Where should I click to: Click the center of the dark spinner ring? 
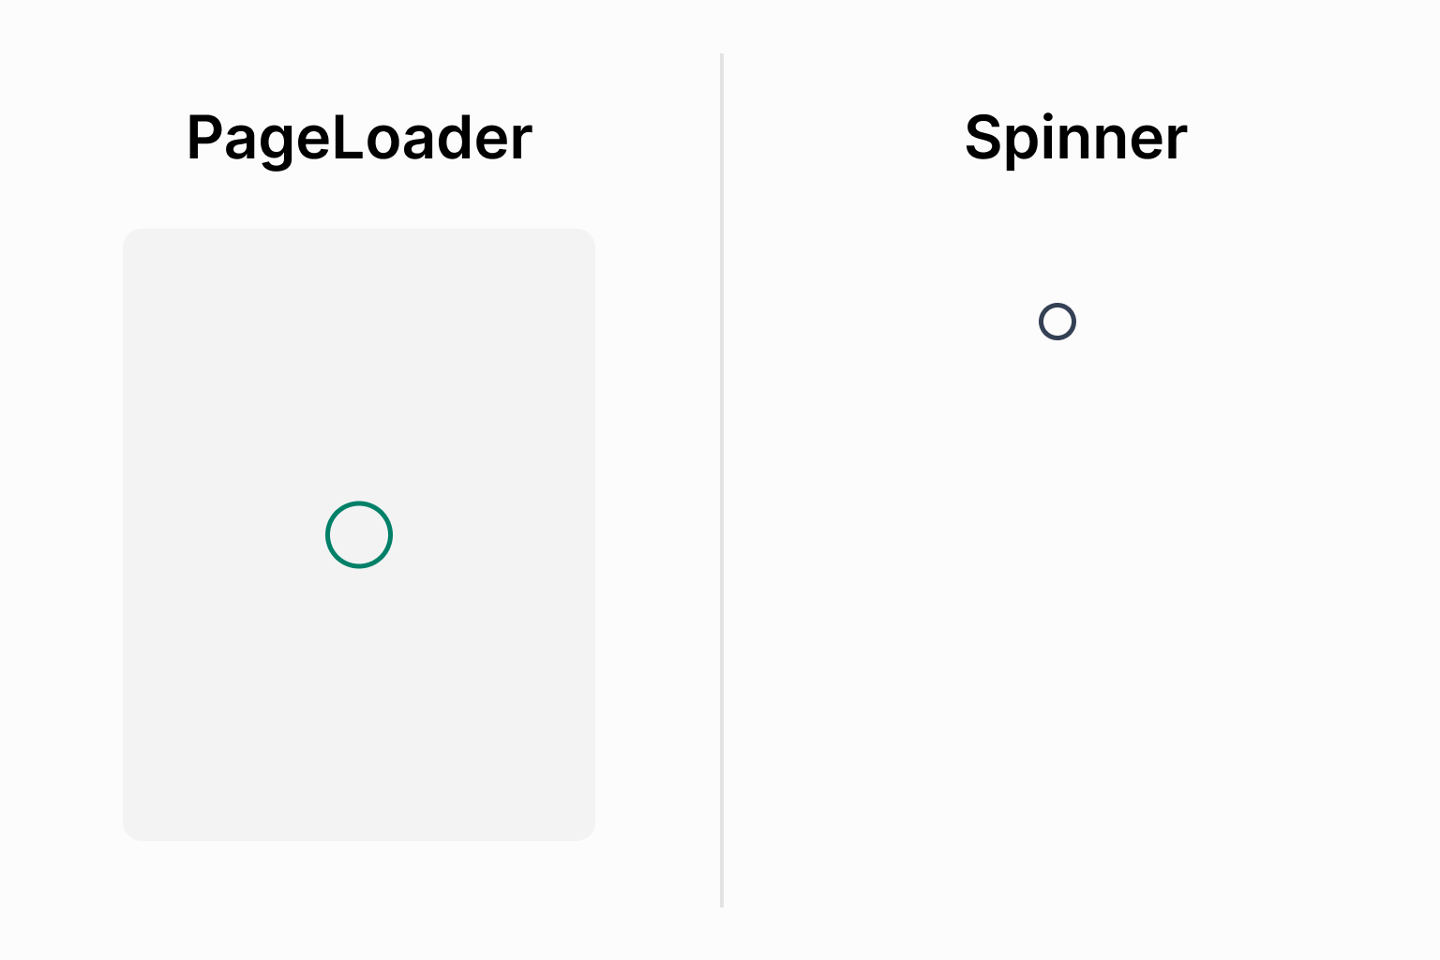point(1057,322)
